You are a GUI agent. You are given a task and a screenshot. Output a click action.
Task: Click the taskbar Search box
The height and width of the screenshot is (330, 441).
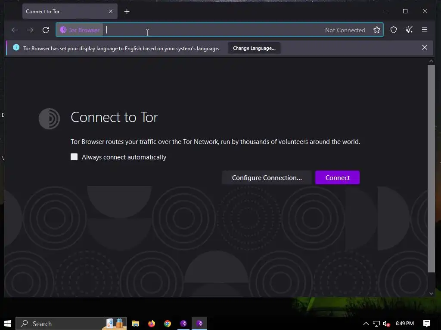tap(71, 324)
